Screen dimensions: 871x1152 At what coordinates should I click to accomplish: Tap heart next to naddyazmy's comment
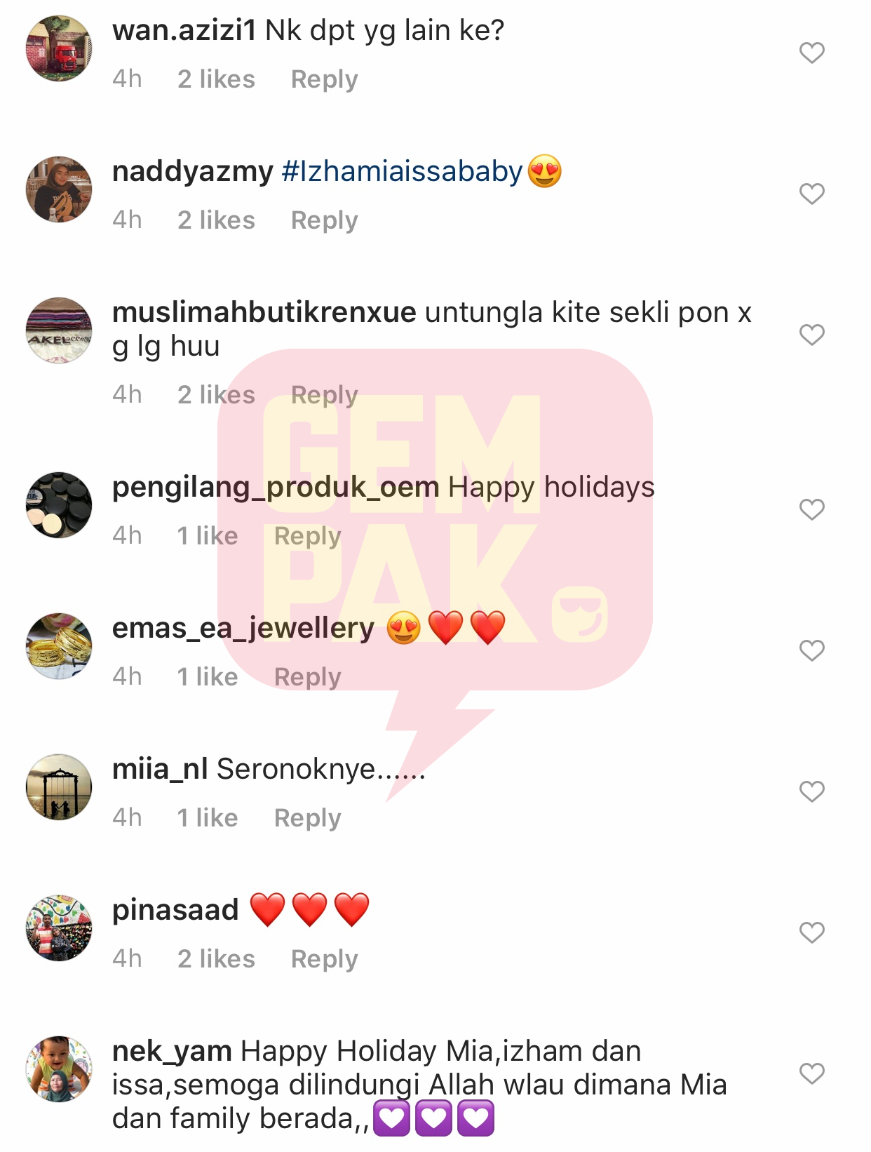811,194
